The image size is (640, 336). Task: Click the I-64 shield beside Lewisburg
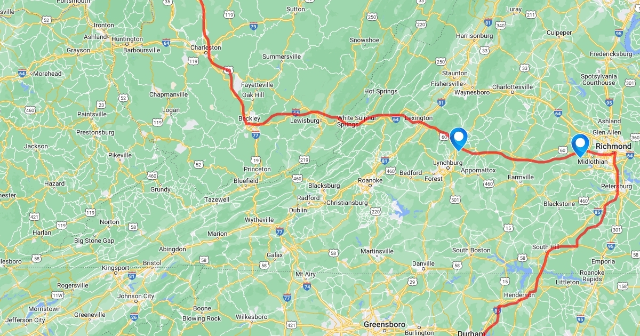tap(295, 112)
